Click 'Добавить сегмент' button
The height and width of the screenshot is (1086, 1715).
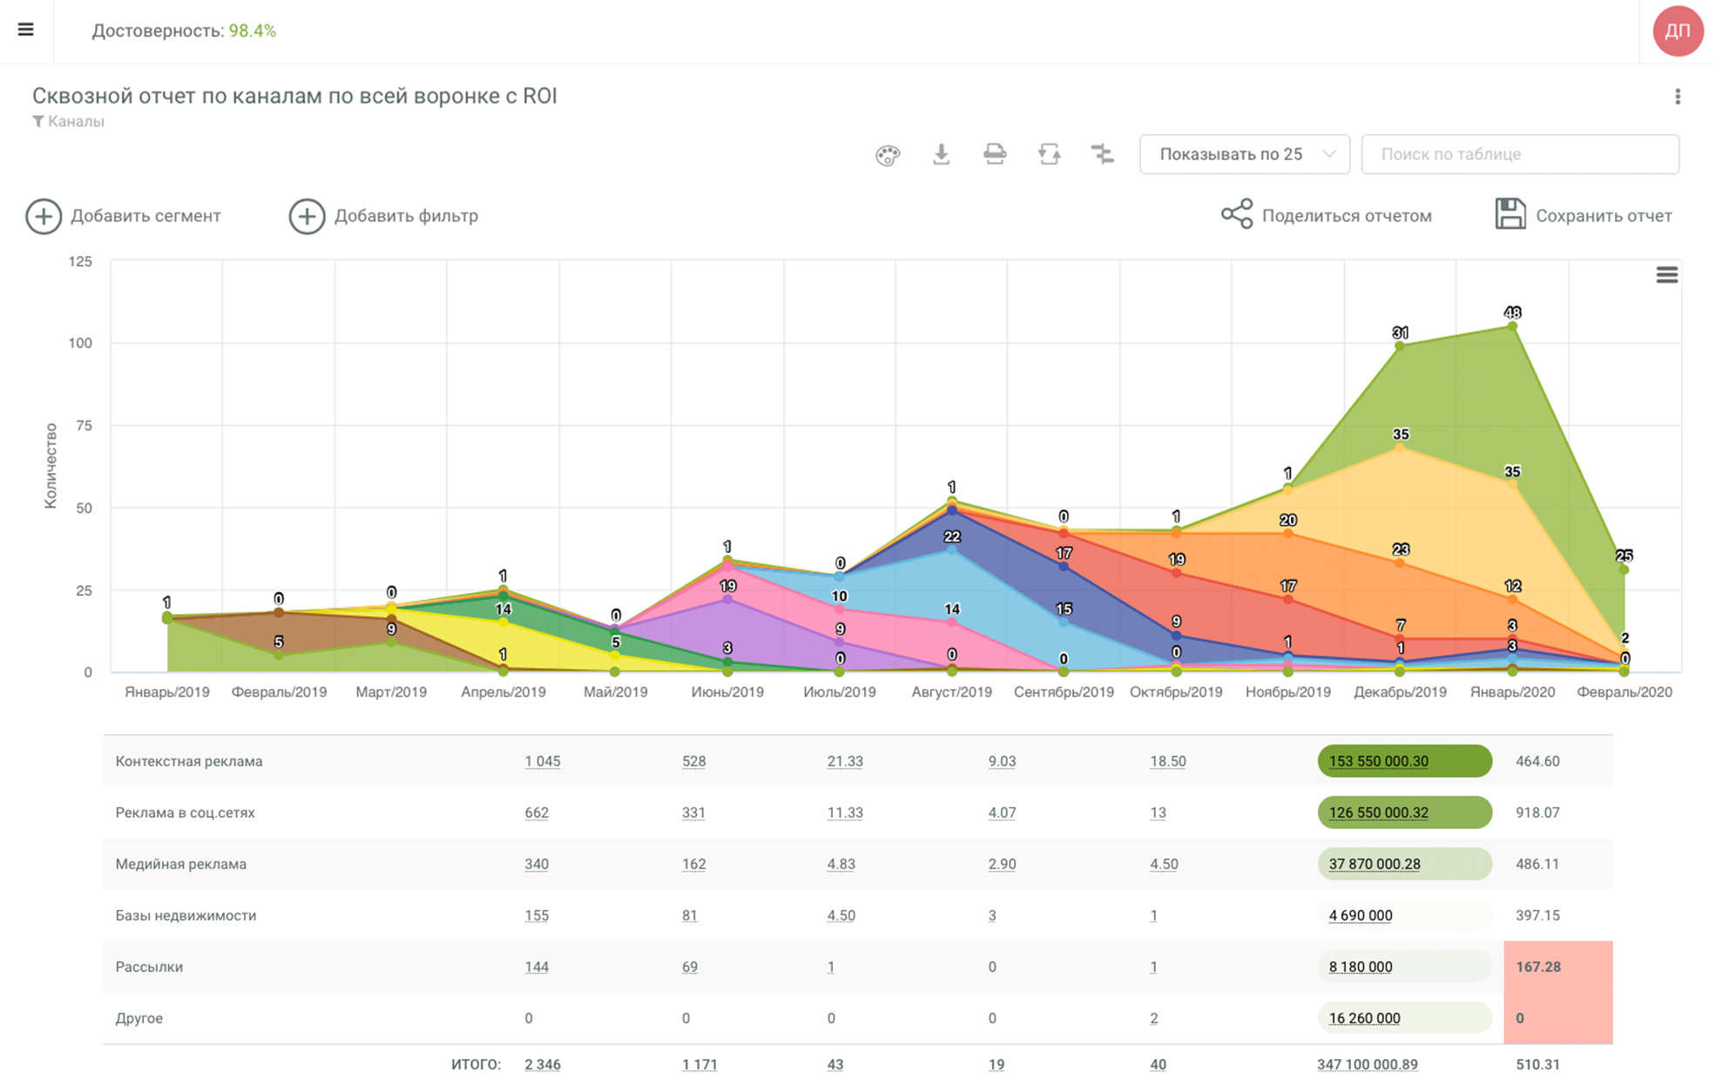coord(123,216)
